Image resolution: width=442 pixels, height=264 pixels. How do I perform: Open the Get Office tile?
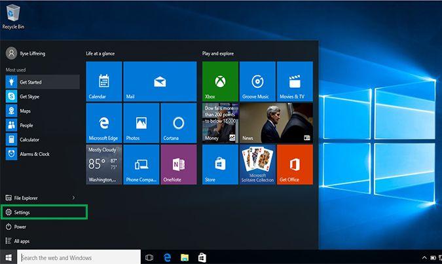point(295,164)
